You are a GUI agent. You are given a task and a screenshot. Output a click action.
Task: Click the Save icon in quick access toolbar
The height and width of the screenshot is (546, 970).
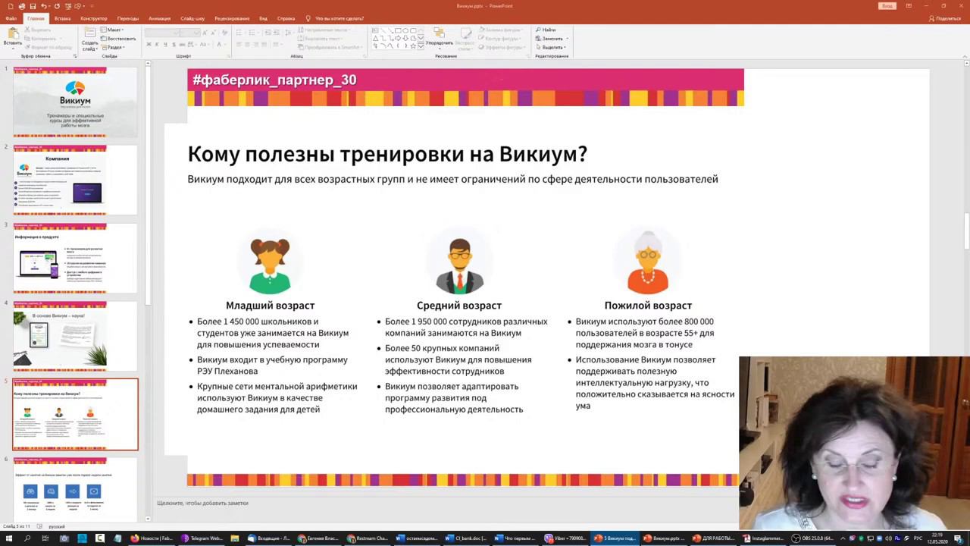click(33, 6)
